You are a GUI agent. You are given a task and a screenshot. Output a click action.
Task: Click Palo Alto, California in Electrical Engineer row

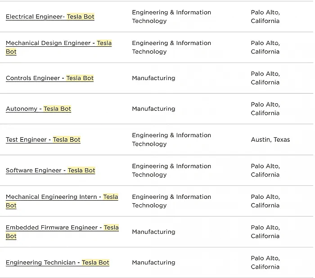[x=265, y=17]
